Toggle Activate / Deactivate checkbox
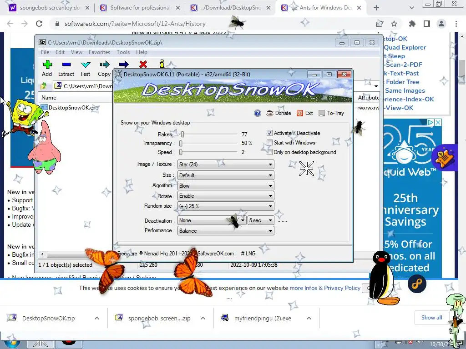 coord(269,133)
